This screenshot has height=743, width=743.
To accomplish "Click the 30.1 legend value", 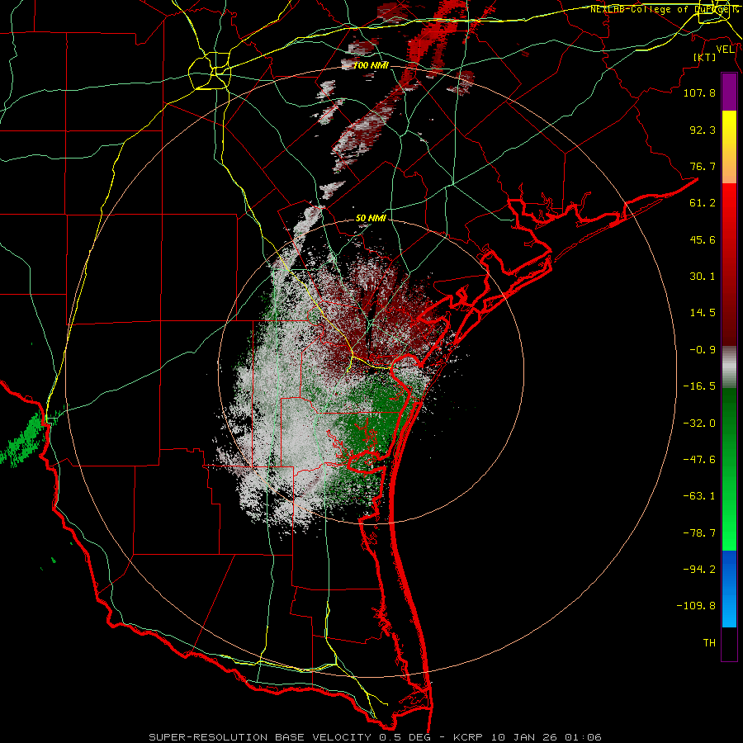I will 703,277.
